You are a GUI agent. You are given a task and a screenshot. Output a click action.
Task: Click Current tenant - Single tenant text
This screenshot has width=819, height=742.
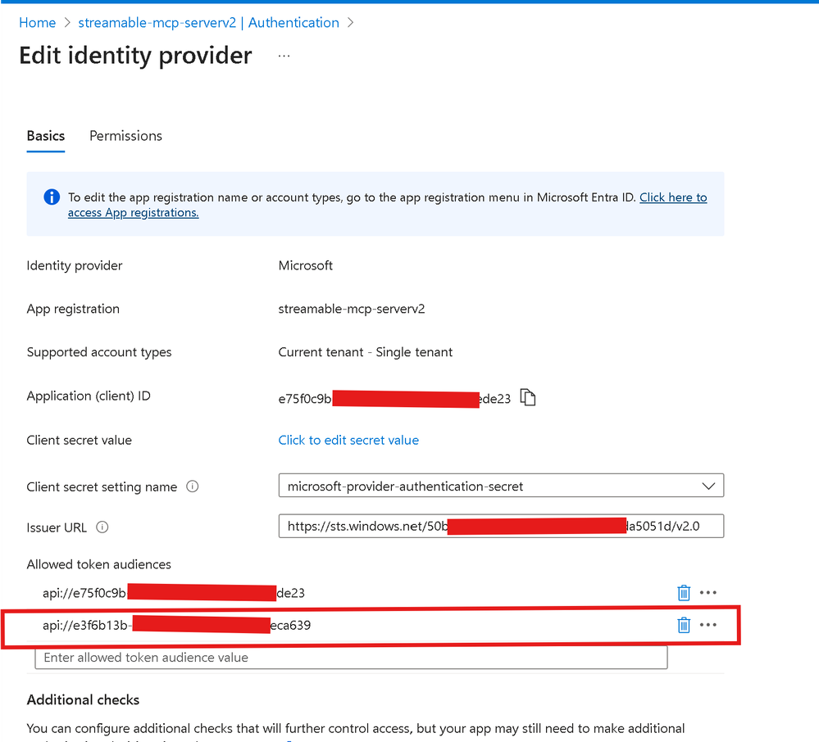[x=365, y=352]
